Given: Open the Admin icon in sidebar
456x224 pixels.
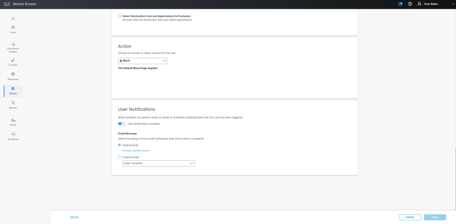Looking at the screenshot, I should [13, 121].
